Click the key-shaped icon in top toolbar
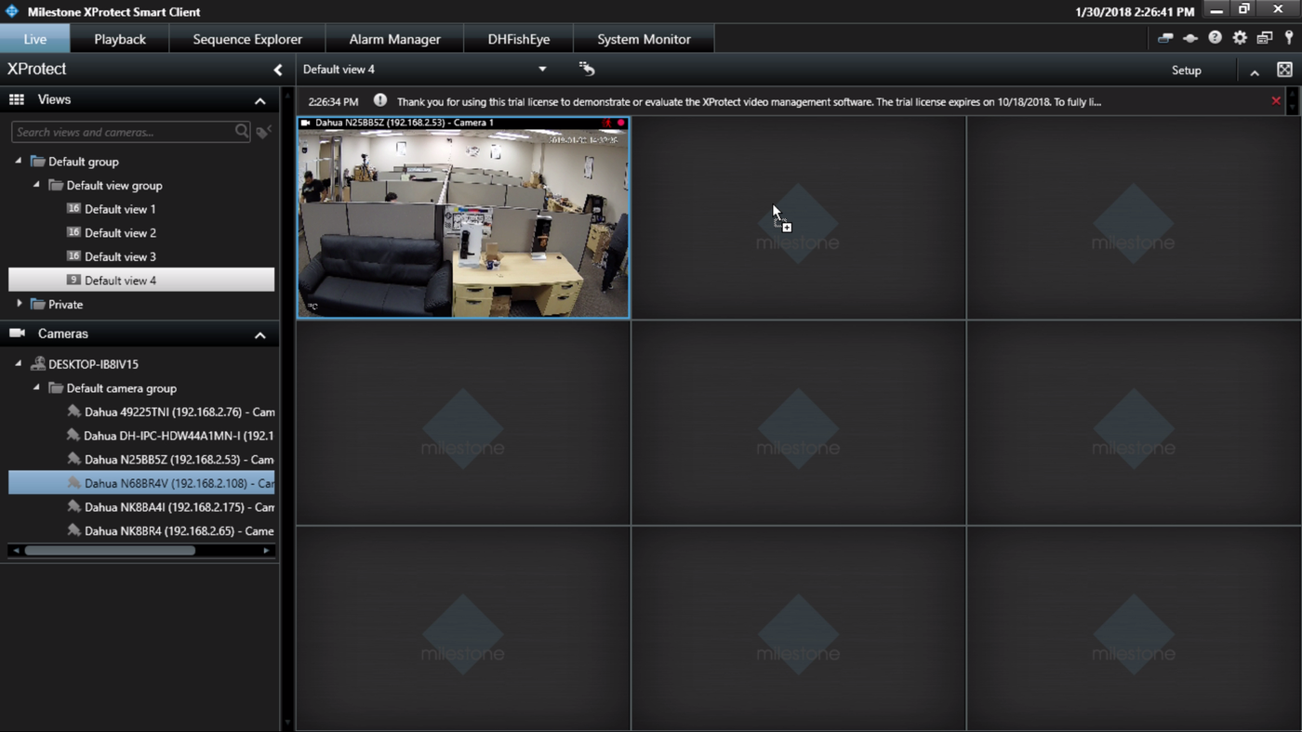The height and width of the screenshot is (732, 1302). point(1289,38)
